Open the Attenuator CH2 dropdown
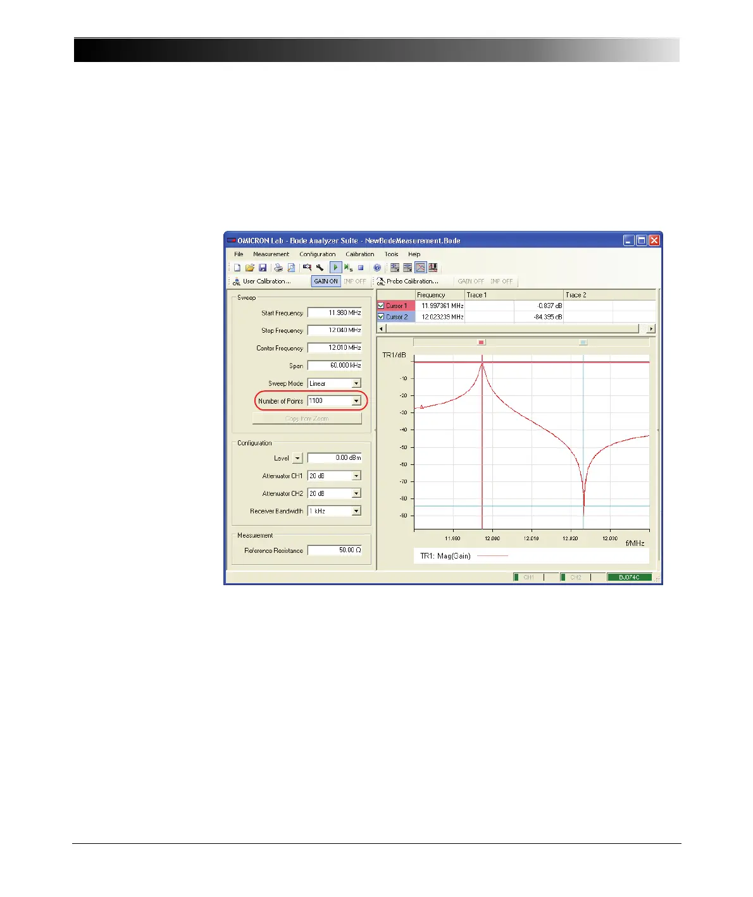The width and height of the screenshot is (753, 897). [356, 493]
